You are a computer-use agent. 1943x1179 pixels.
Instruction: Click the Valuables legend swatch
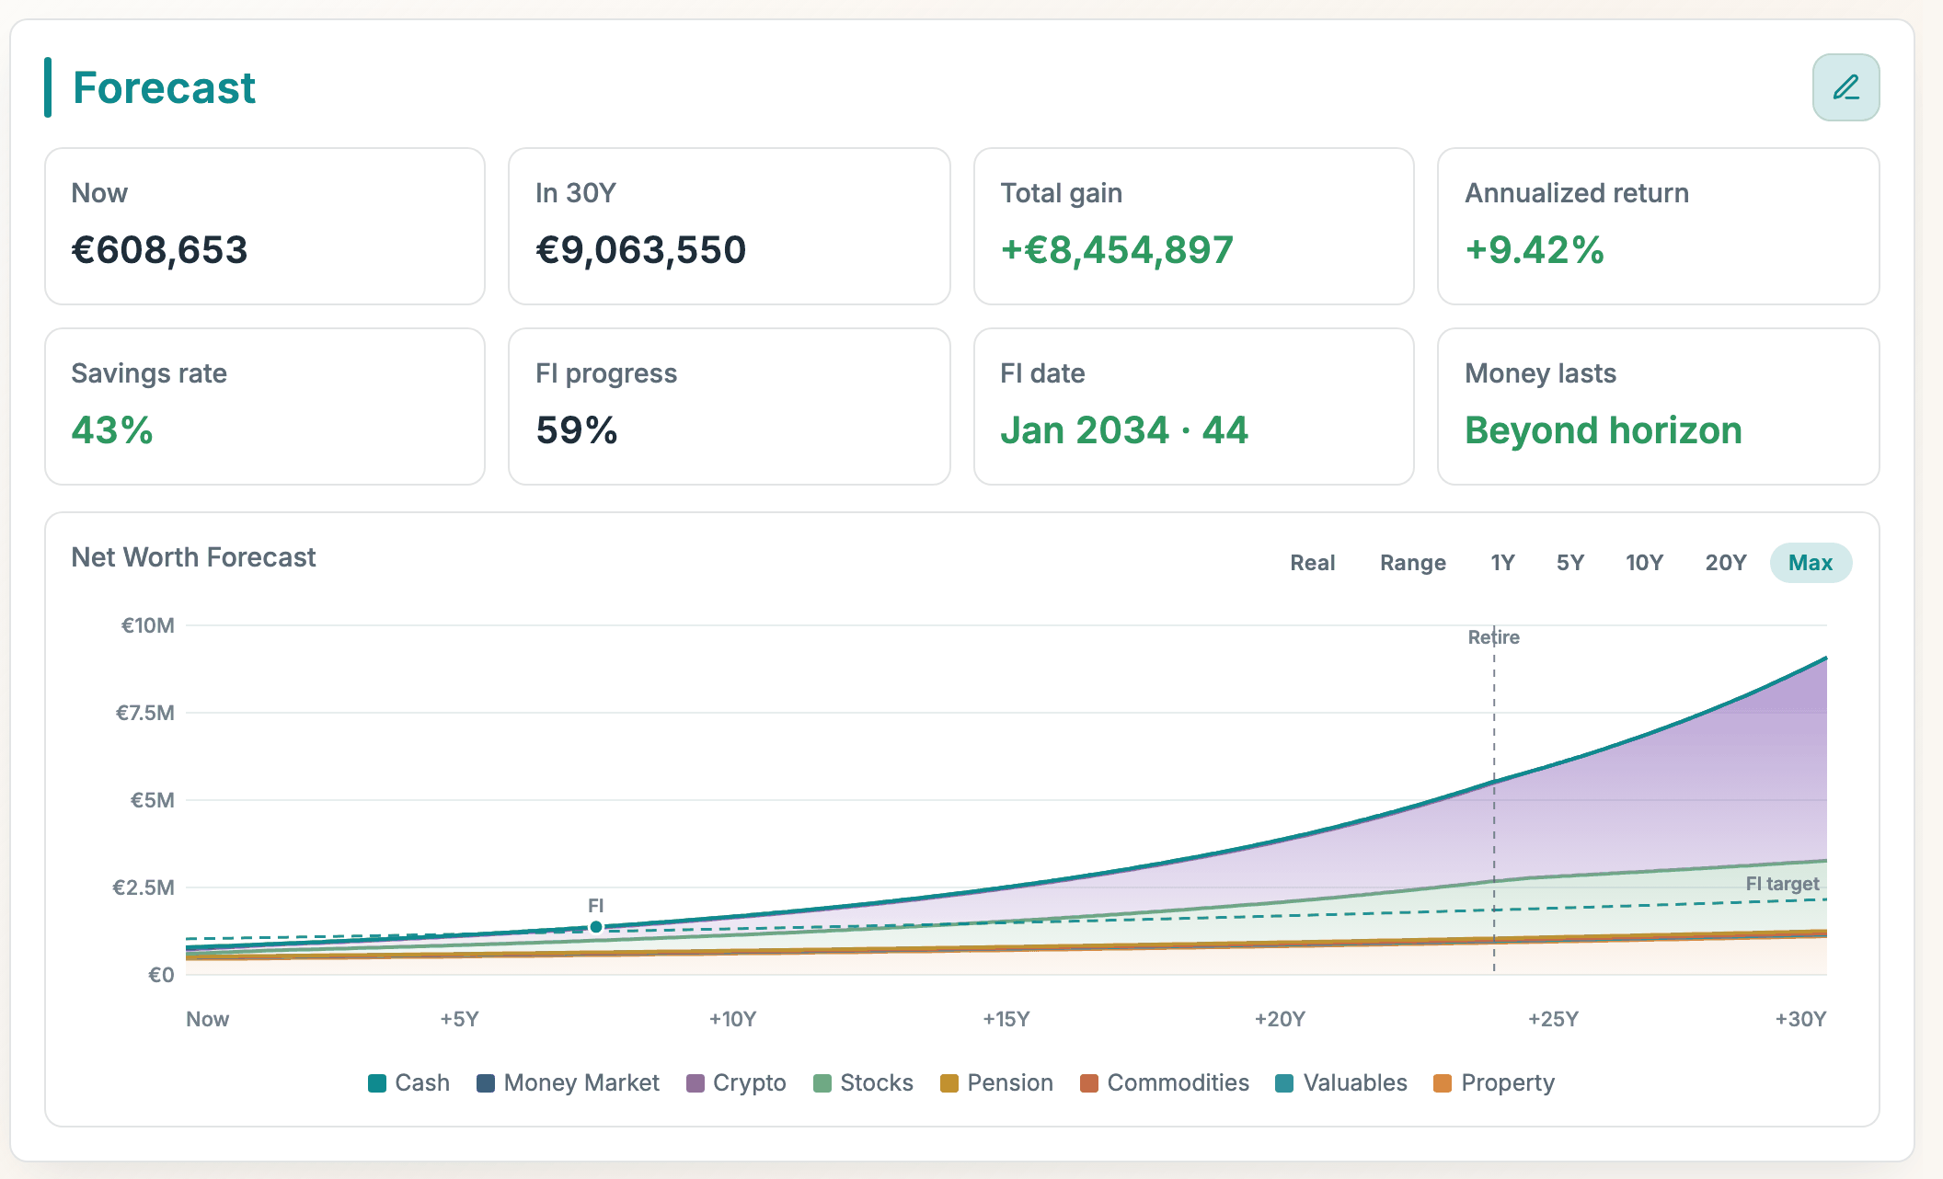click(1285, 1083)
